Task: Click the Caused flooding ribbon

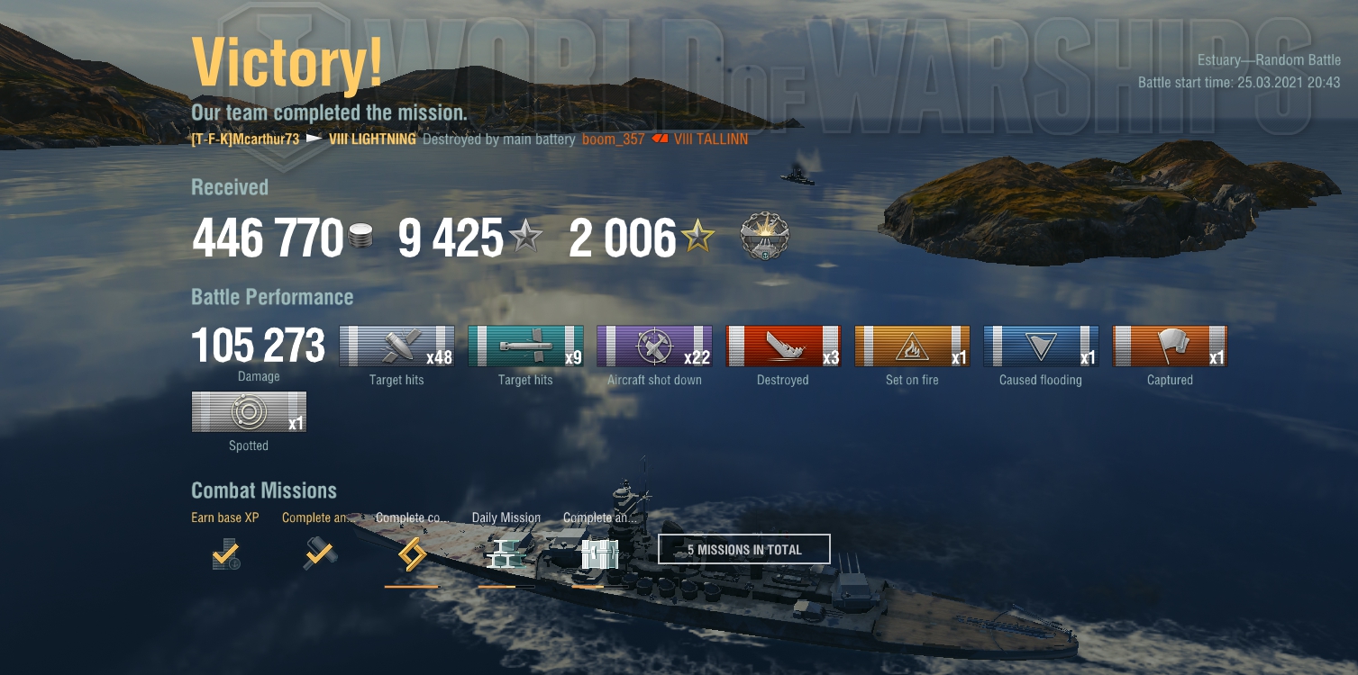Action: pos(1041,346)
